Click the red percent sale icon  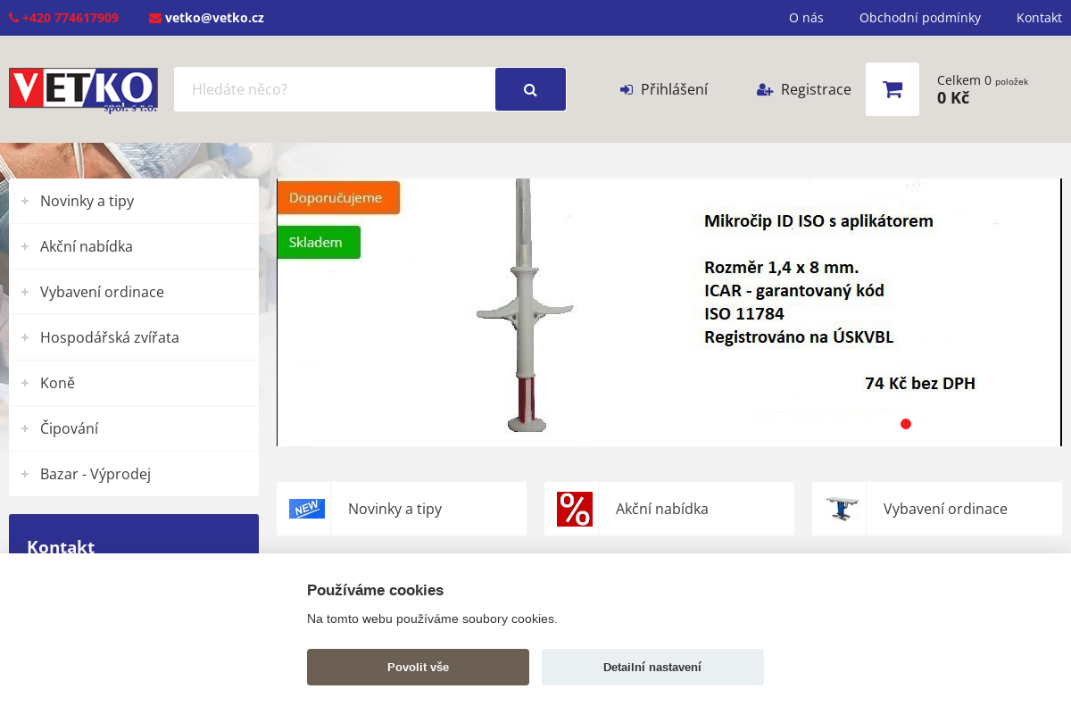574,509
